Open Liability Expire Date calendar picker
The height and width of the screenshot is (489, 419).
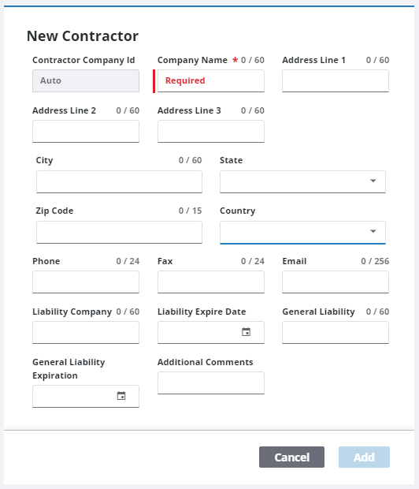coord(246,332)
